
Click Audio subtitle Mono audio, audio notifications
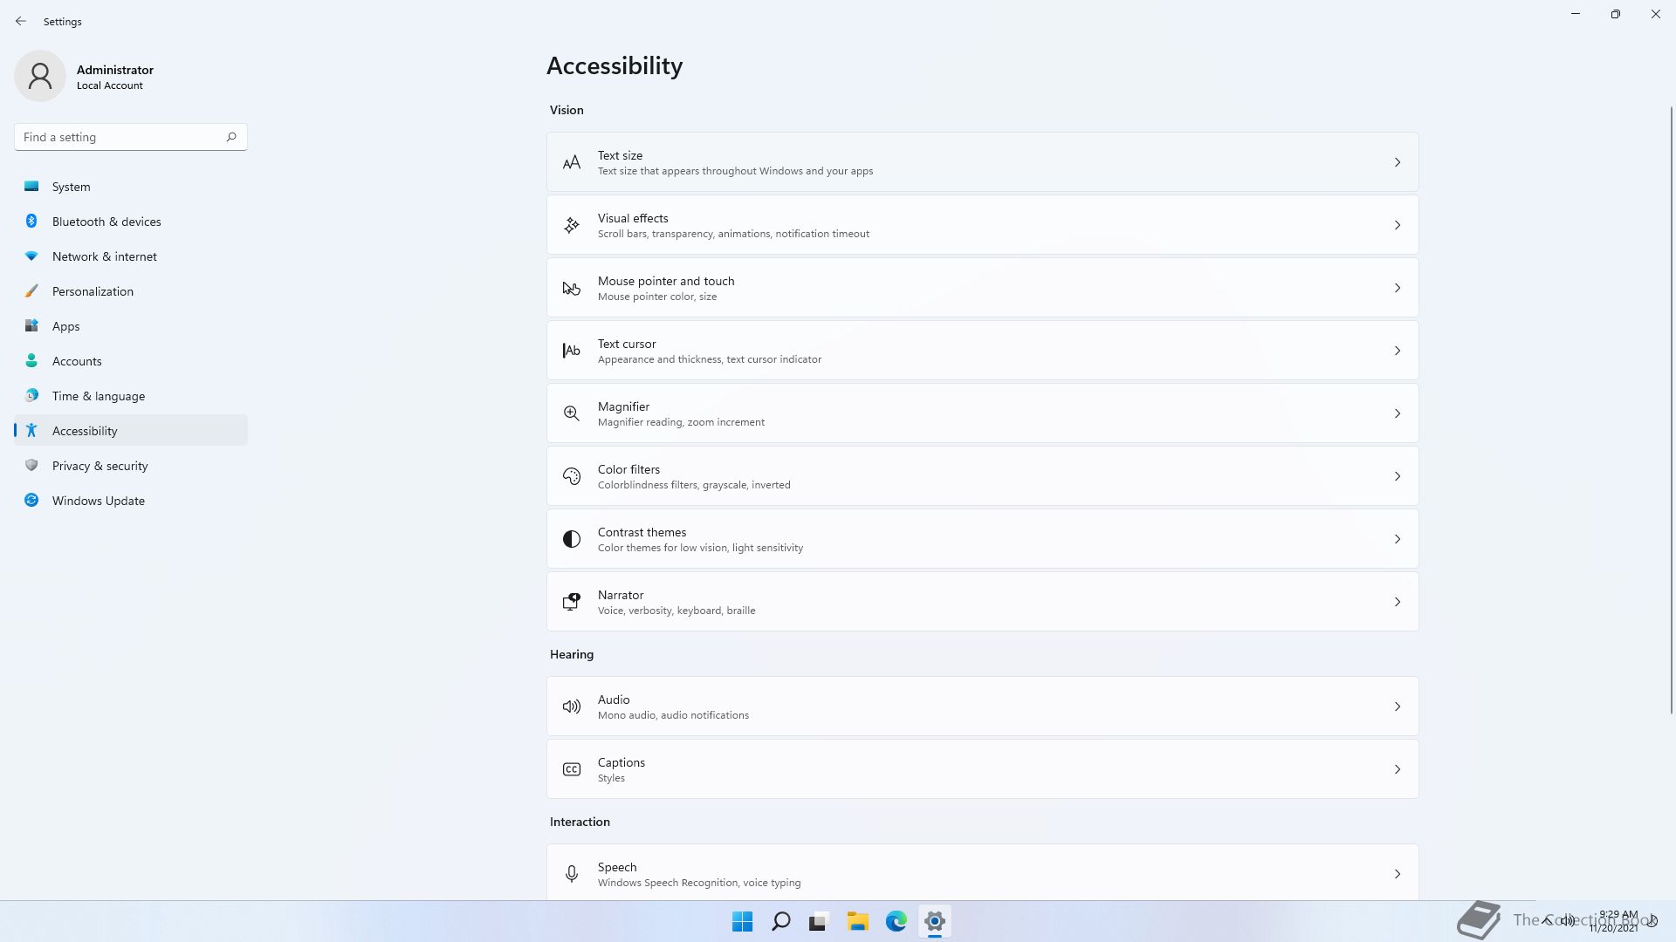click(x=673, y=715)
